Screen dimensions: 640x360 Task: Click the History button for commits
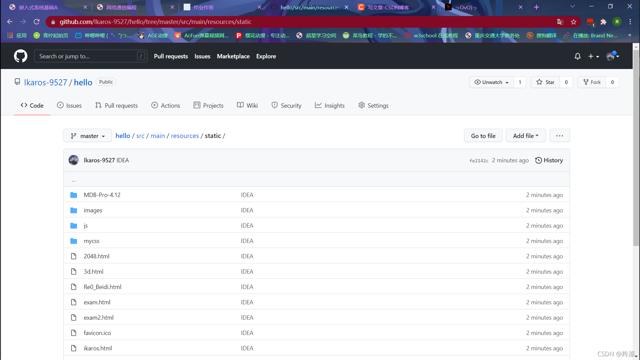pyautogui.click(x=549, y=160)
